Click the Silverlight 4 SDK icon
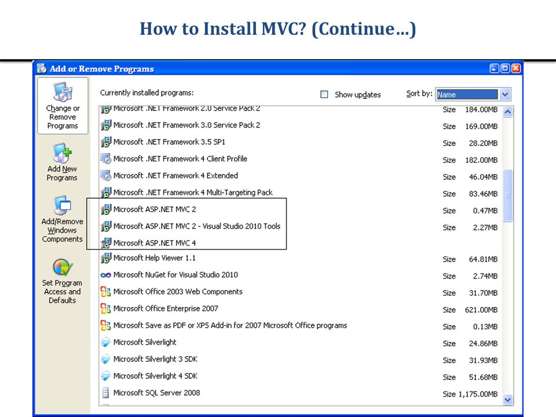The image size is (556, 417). pos(105,376)
